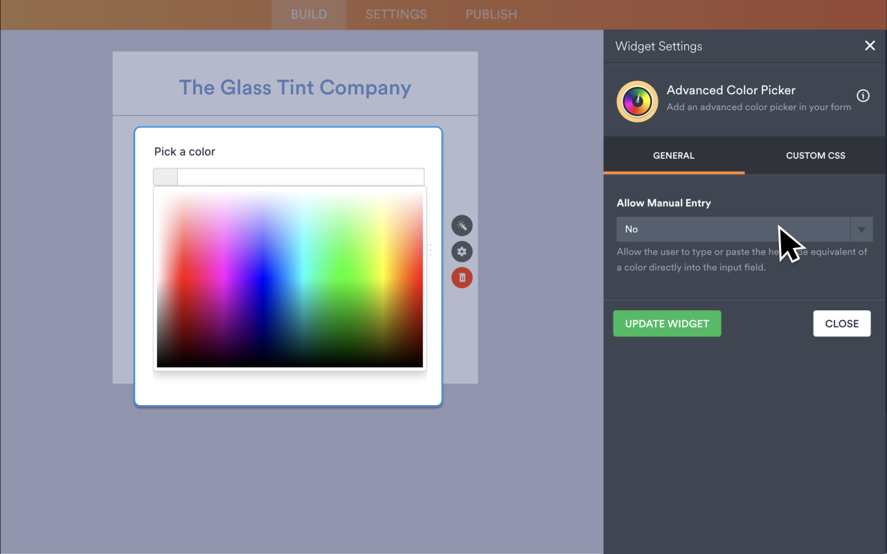Delete the widget using the trash icon
Viewport: 887px width, 554px height.
click(x=461, y=277)
